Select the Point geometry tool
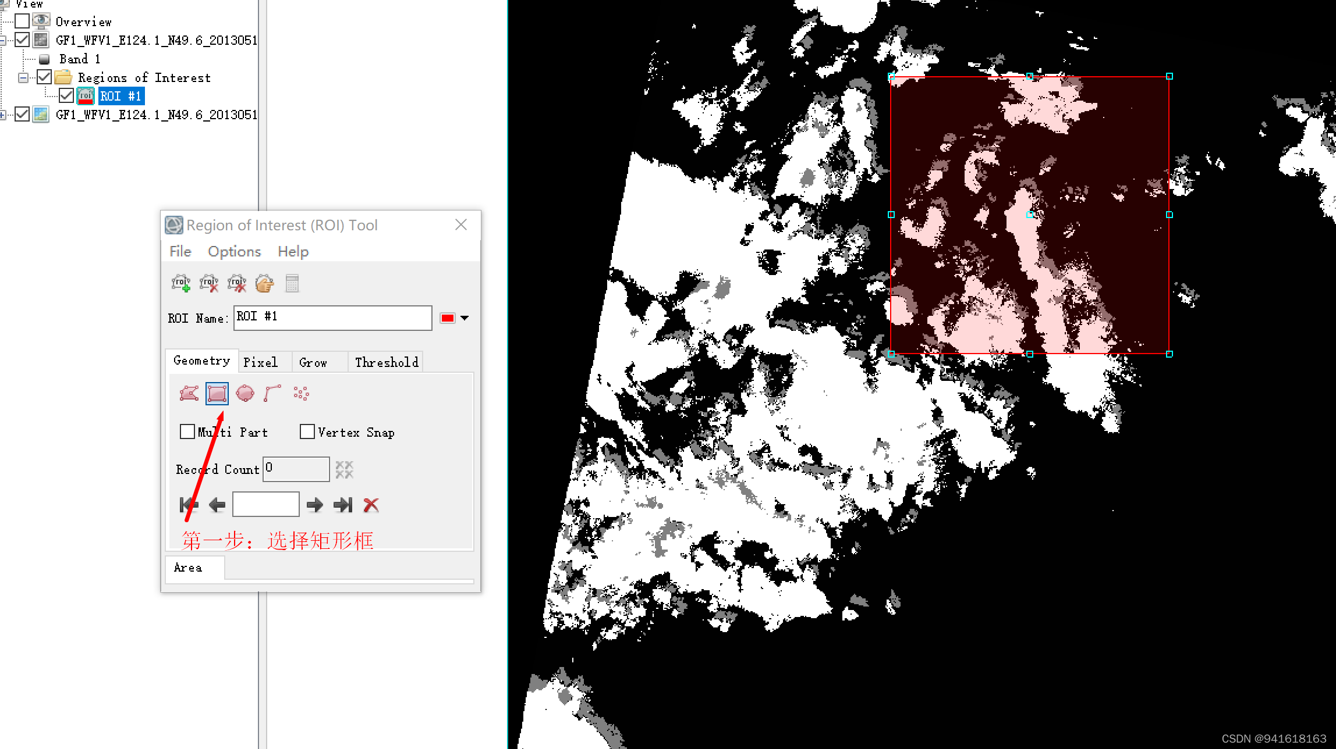Image resolution: width=1336 pixels, height=749 pixels. 301,394
